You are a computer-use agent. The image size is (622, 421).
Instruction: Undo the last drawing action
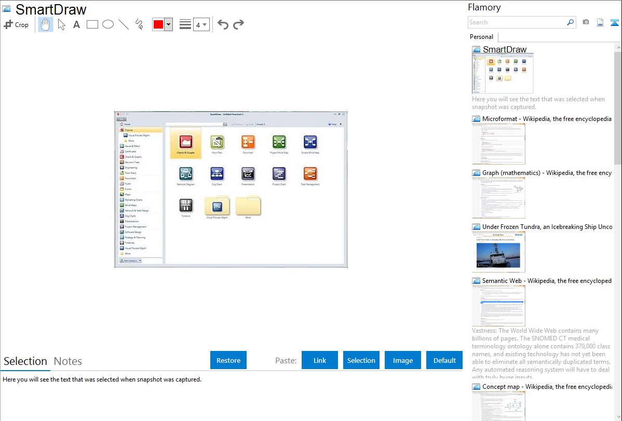coord(223,24)
